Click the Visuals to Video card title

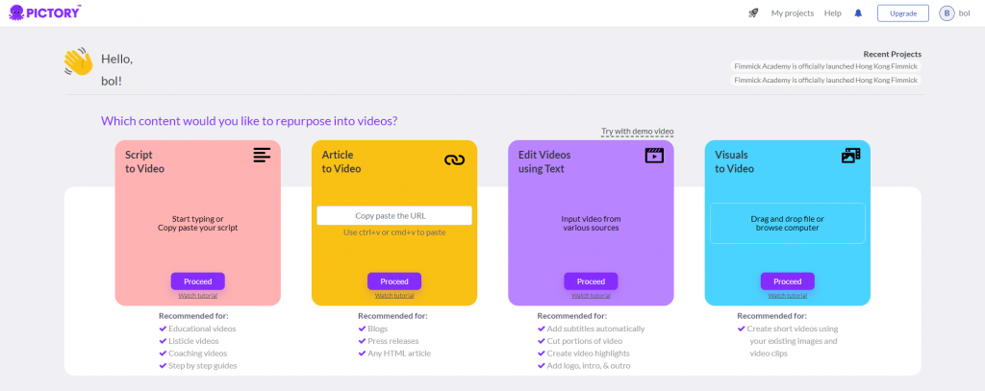(x=734, y=161)
